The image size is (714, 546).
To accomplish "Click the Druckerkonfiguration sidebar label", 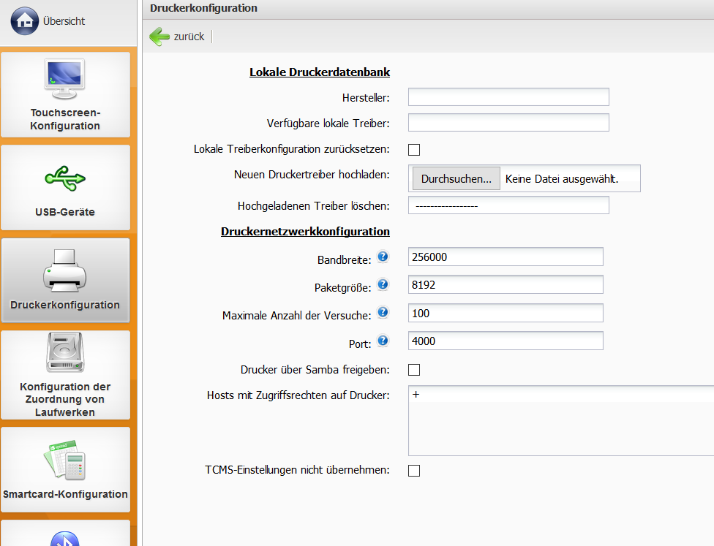I will tap(65, 305).
